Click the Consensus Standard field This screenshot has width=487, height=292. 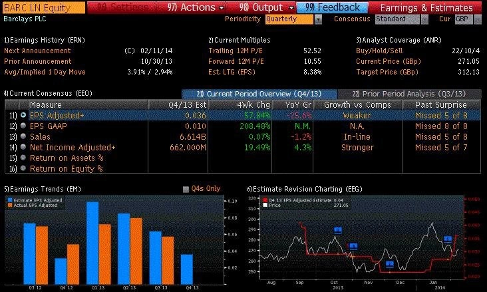tap(398, 19)
